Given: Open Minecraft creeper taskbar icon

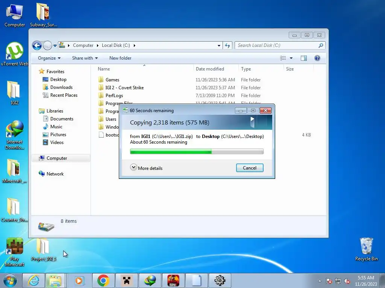Looking at the screenshot, I should click(x=126, y=280).
